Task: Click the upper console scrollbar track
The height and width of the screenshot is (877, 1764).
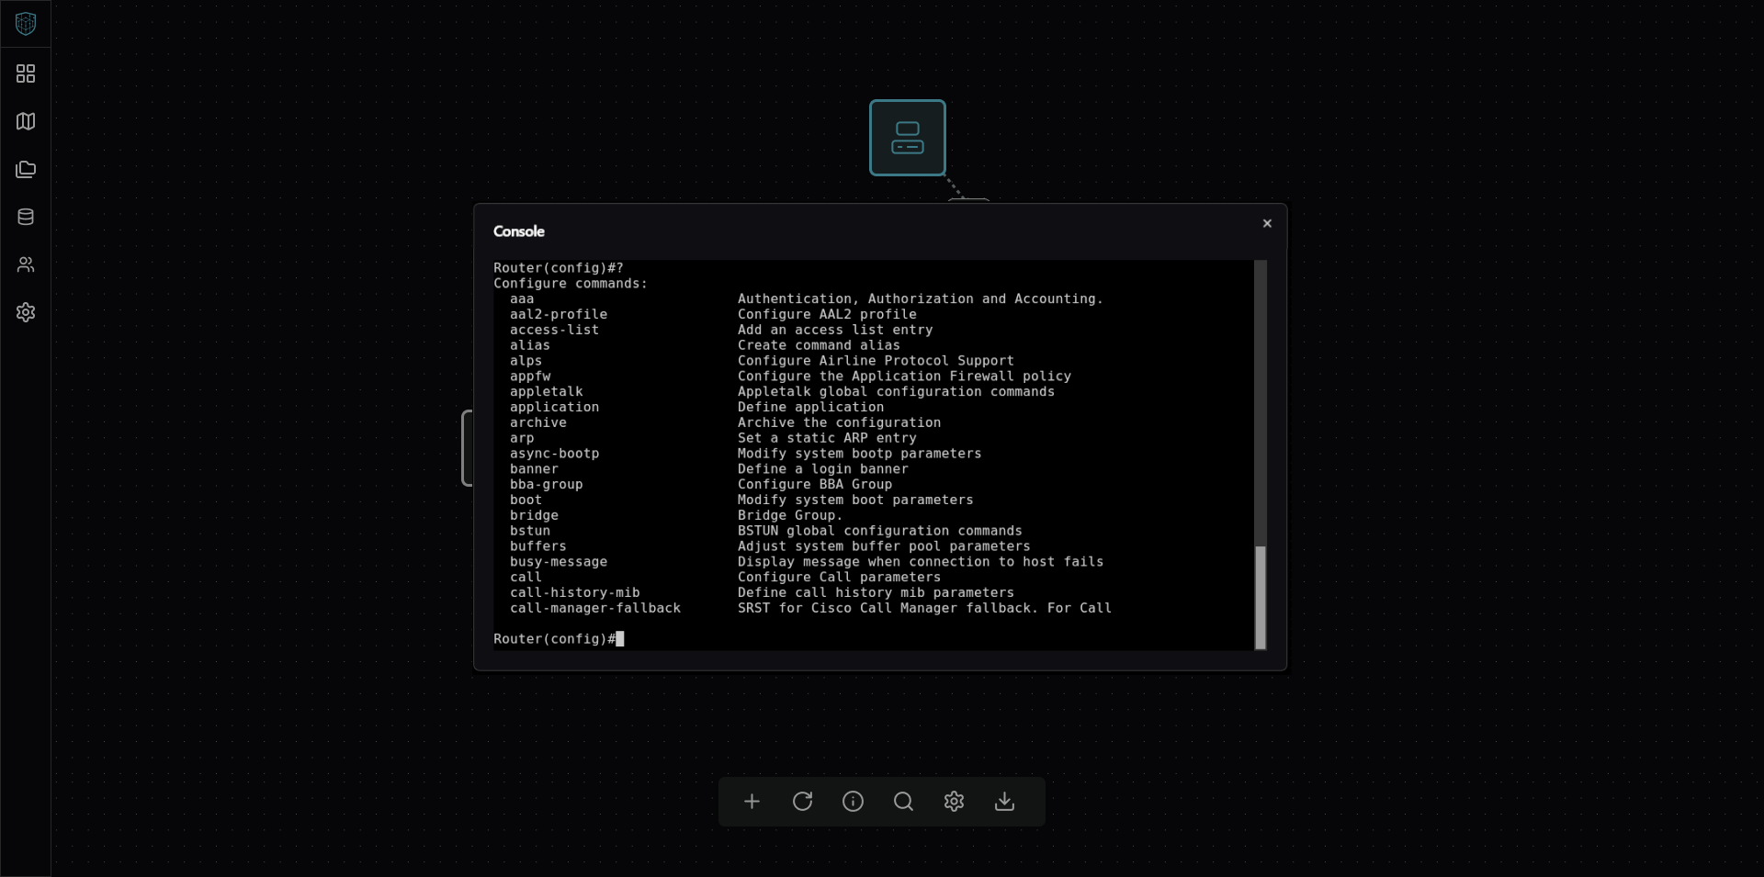Action: point(1261,395)
